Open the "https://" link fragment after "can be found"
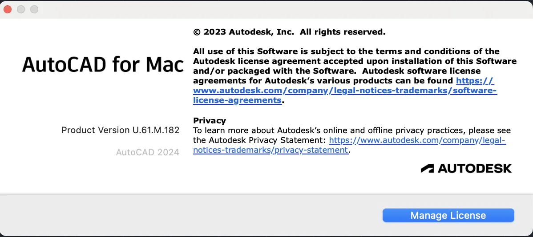This screenshot has height=237, width=533. (475, 81)
